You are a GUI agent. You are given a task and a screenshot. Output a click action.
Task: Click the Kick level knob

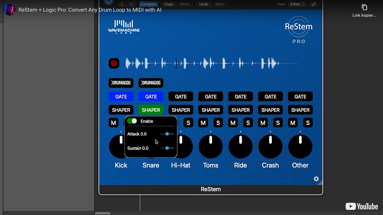point(117,146)
